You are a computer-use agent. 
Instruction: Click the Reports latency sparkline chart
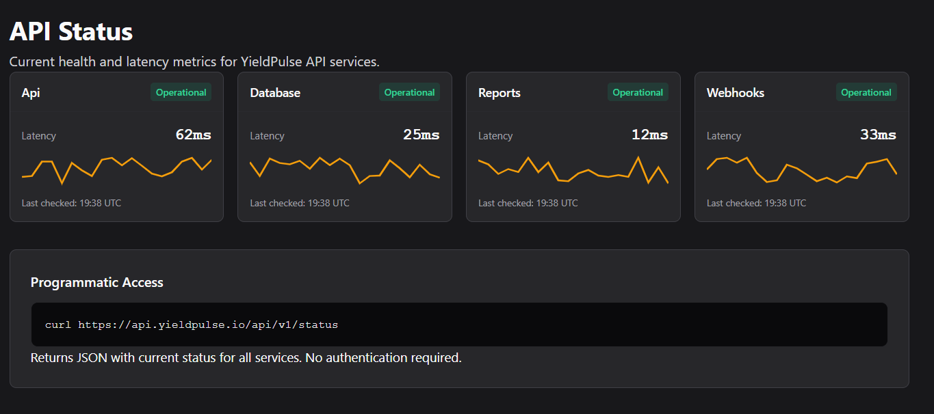[573, 169]
